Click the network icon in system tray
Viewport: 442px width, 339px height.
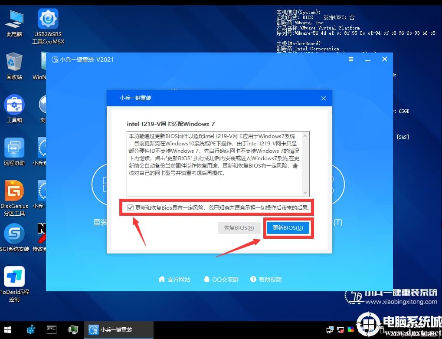(341, 330)
